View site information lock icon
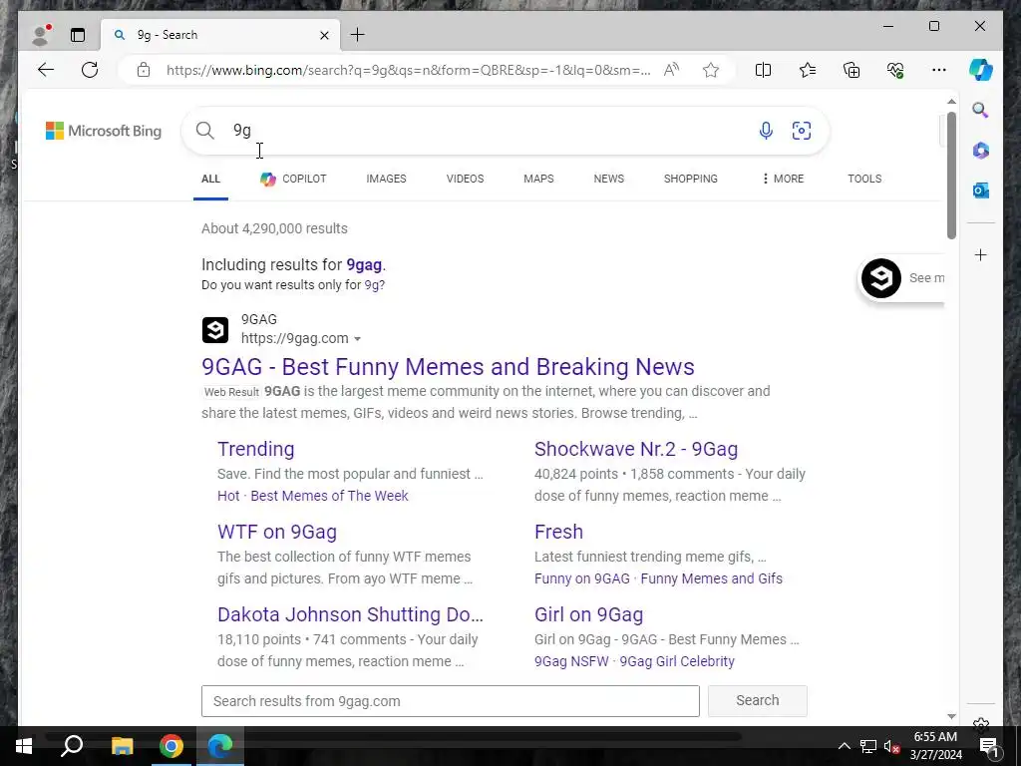The height and width of the screenshot is (766, 1021). click(x=144, y=70)
